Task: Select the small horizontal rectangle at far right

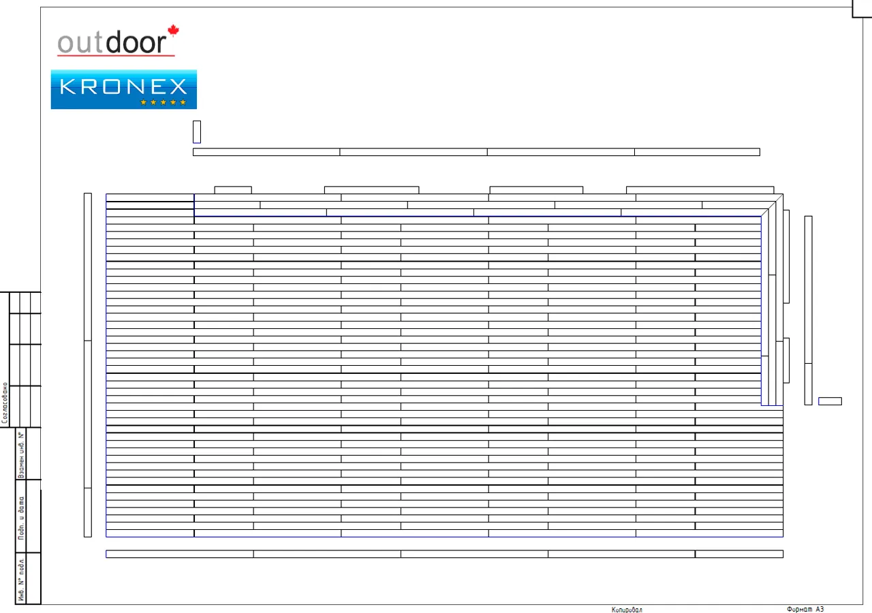Action: (830, 401)
